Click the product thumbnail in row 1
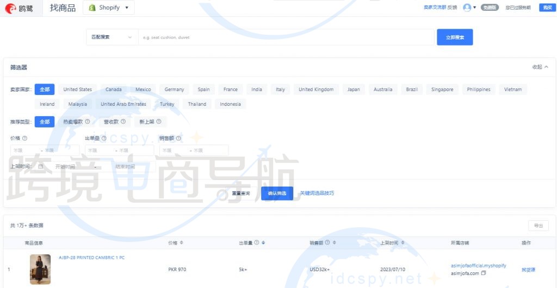The width and height of the screenshot is (557, 288). pos(40,269)
